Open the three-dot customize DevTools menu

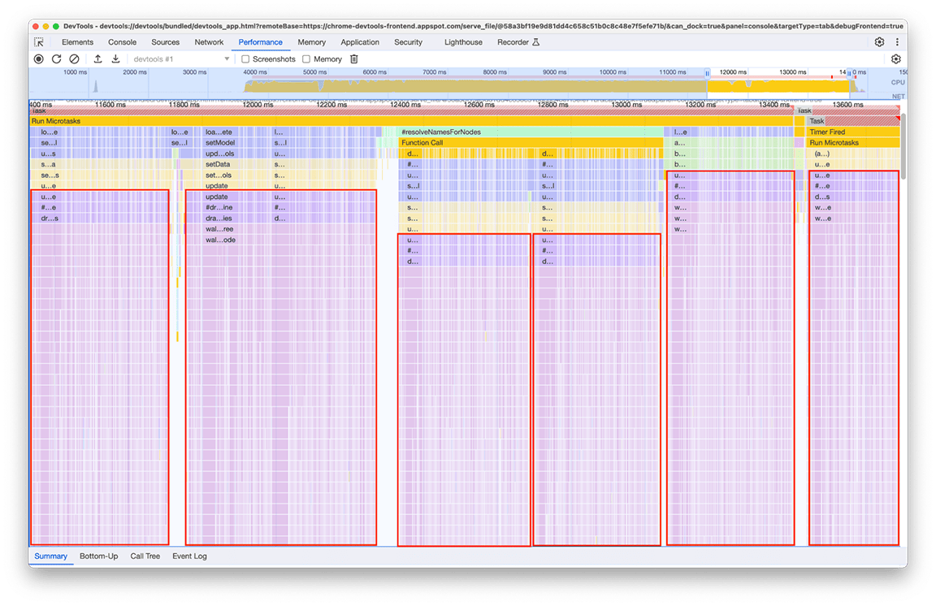pos(897,41)
